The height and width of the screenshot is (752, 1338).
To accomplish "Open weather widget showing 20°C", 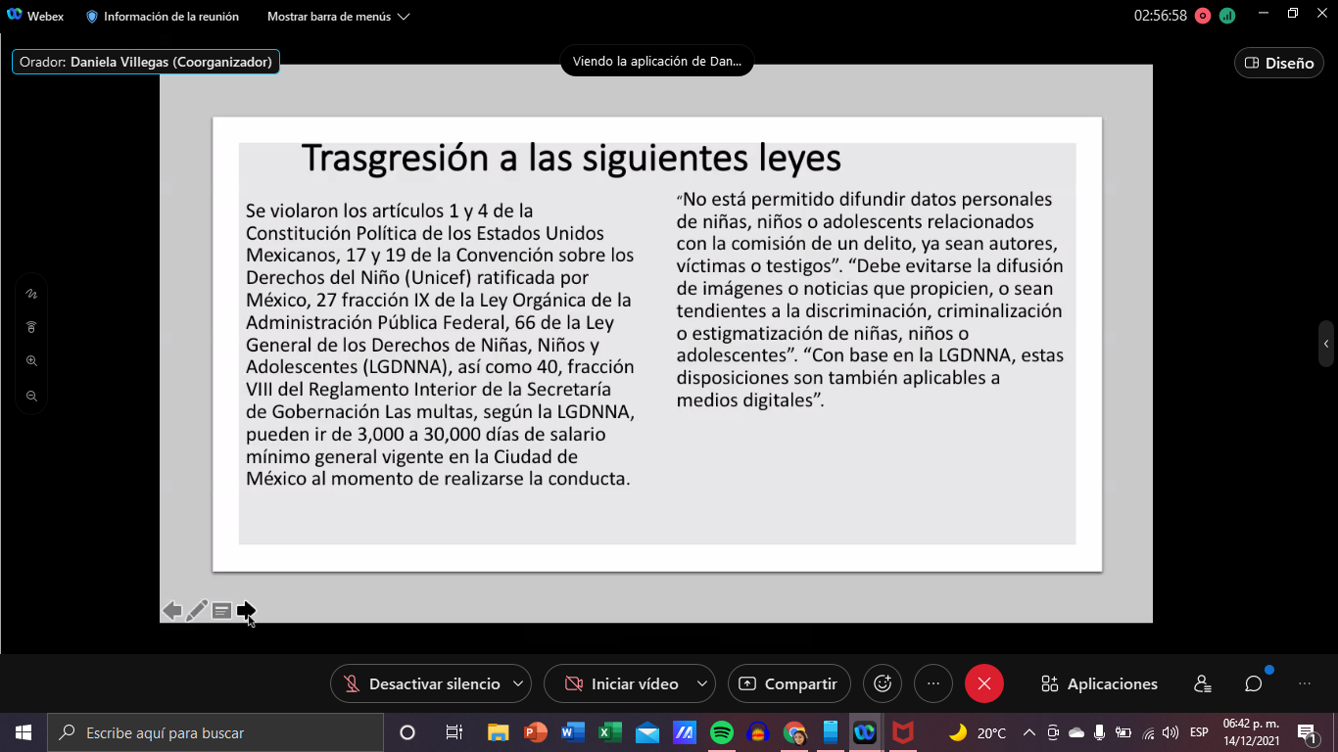I will coord(977,732).
